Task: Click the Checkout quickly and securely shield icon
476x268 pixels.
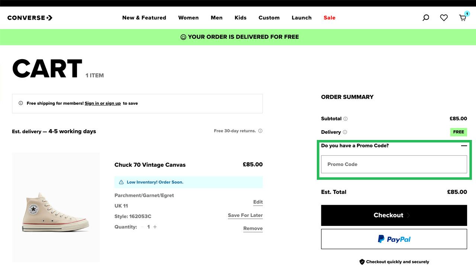Action: tap(362, 262)
